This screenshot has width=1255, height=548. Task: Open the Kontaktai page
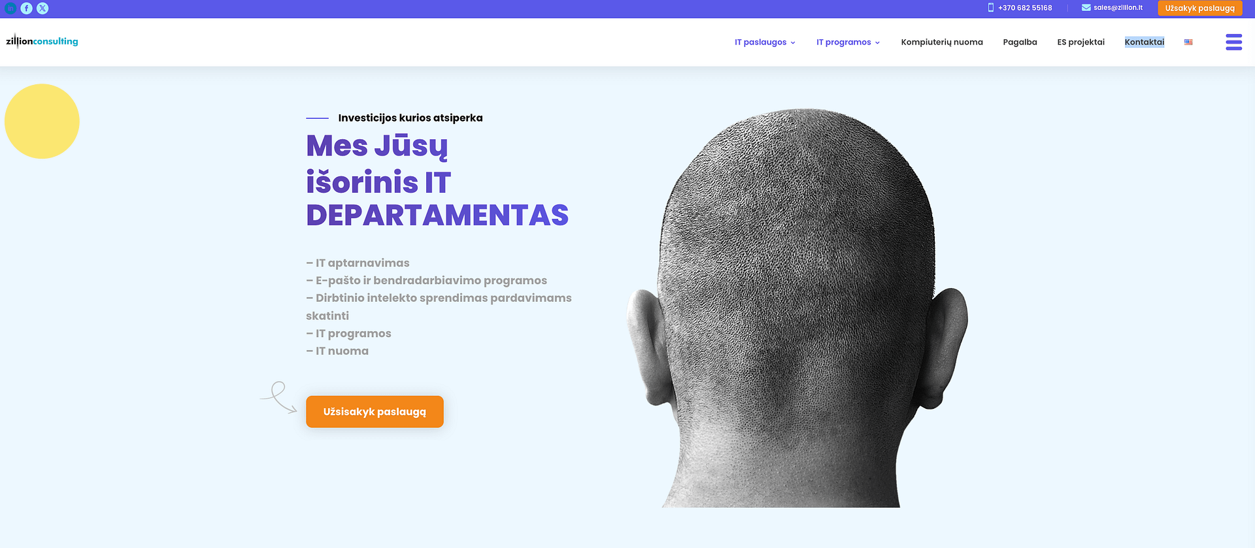click(x=1145, y=42)
